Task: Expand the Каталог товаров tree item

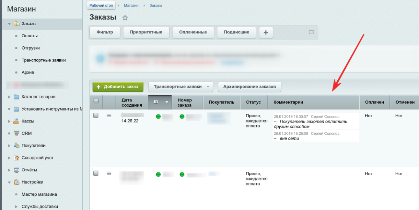Action: (8, 97)
